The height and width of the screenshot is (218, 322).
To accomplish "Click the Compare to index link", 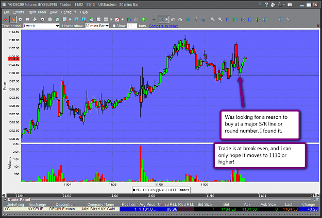I will pos(163,26).
